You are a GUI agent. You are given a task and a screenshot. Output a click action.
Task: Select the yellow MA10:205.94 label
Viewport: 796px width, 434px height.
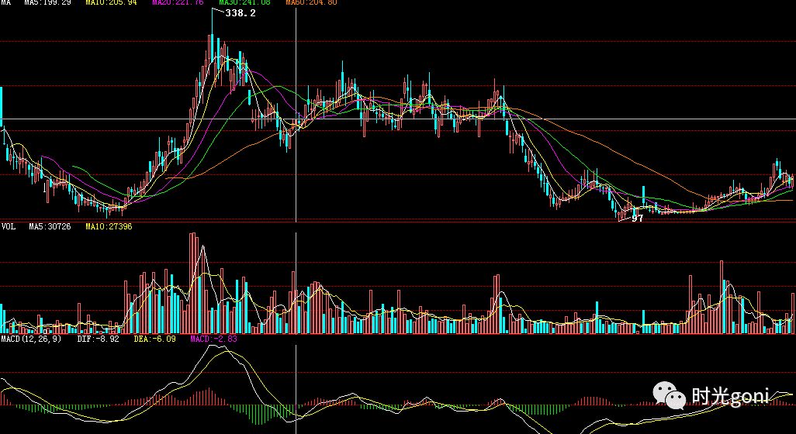pos(111,3)
